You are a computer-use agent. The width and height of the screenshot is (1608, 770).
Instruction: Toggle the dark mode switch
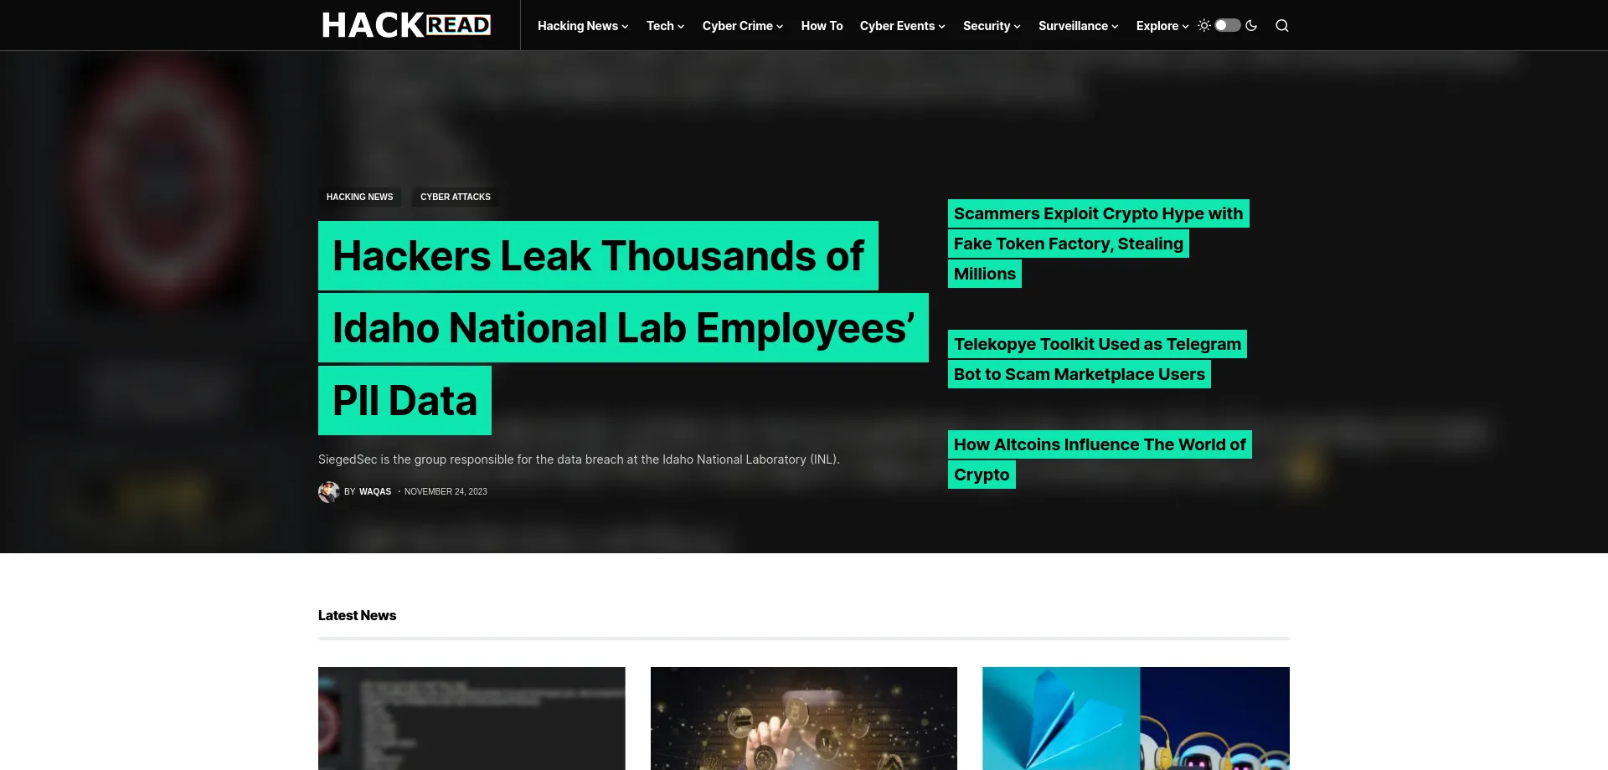tap(1228, 25)
